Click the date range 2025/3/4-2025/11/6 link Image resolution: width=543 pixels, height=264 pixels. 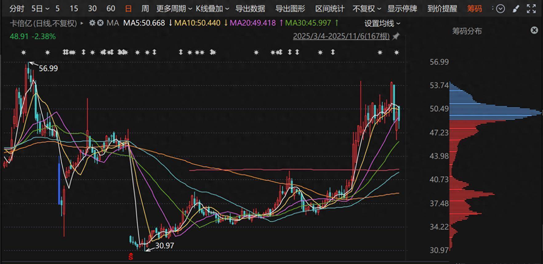coord(341,36)
